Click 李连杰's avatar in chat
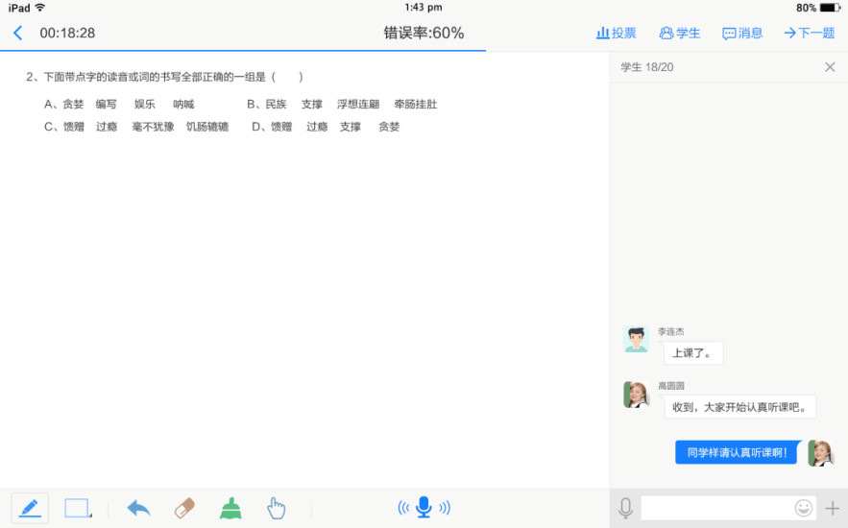Screen dimensions: 848x528 click(636, 340)
